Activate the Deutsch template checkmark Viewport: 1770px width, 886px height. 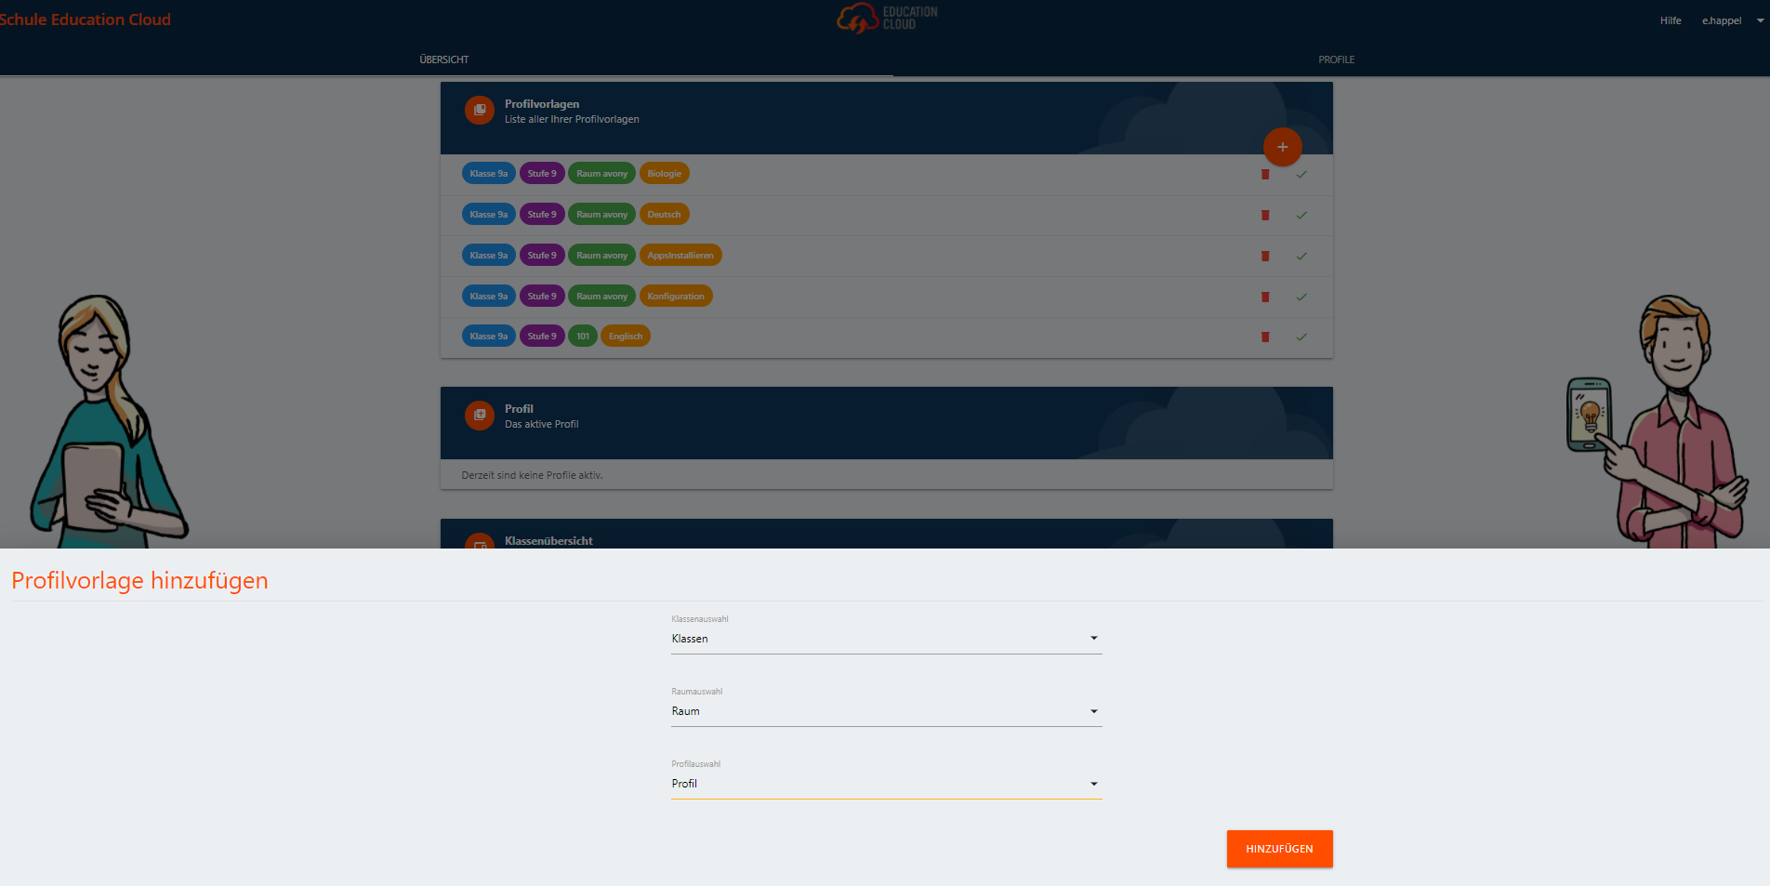[x=1301, y=216]
